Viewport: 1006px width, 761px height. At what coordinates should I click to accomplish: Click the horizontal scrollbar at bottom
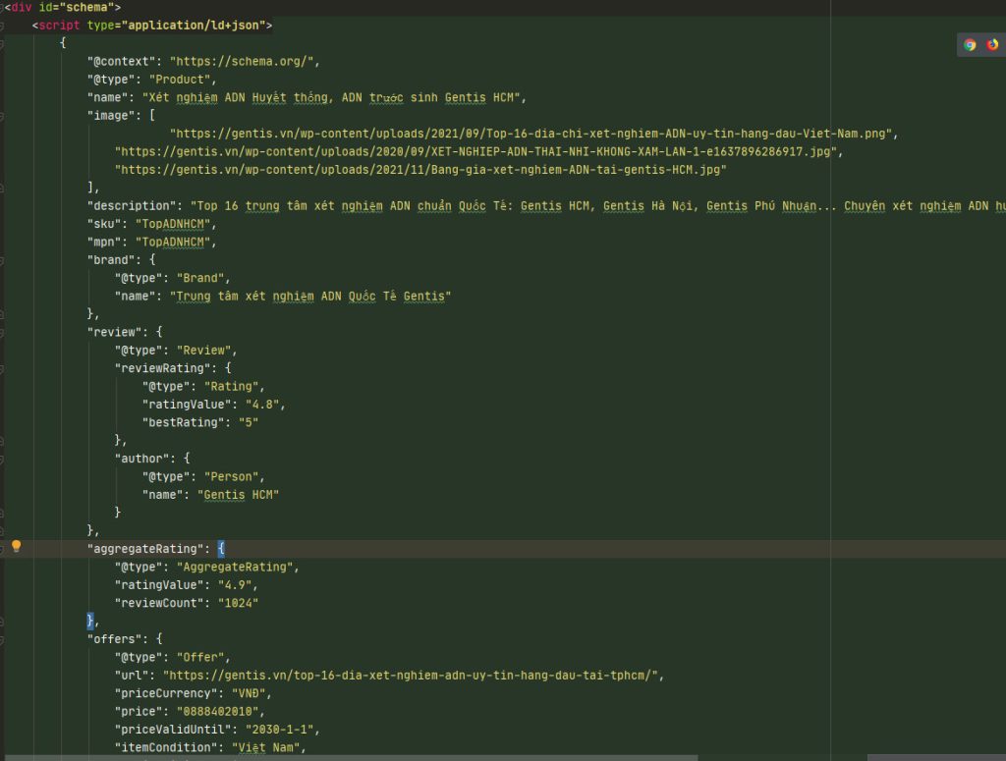393,757
